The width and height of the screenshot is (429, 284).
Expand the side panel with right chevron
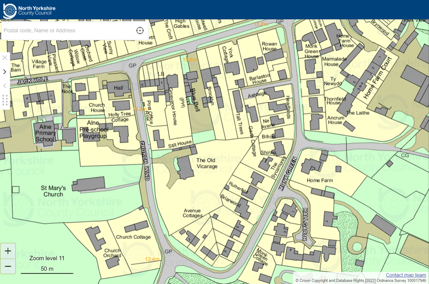coord(5,71)
